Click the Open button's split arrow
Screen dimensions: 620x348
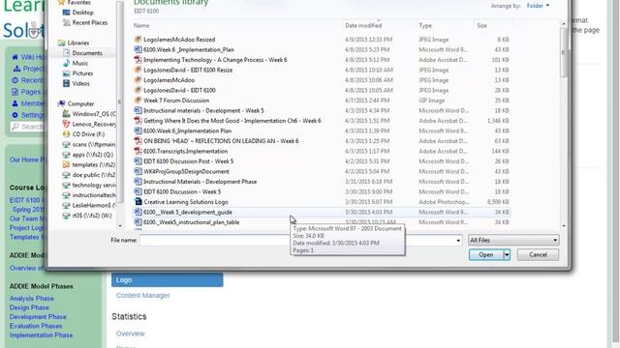[x=507, y=255]
